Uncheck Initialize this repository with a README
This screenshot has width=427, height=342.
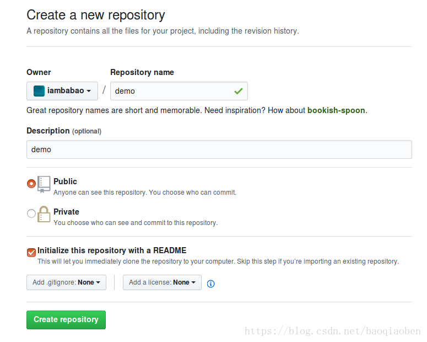[x=31, y=253]
